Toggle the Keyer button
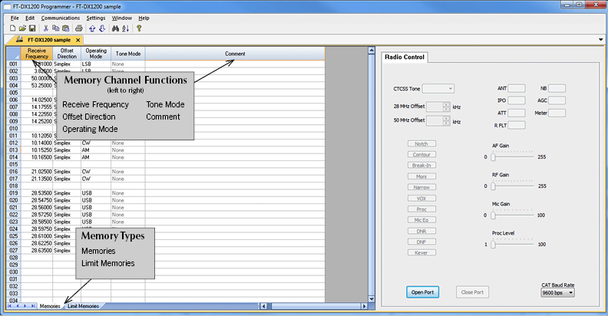 (x=421, y=252)
